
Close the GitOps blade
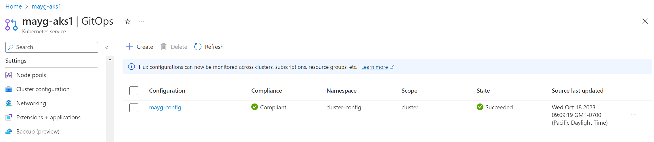(645, 21)
